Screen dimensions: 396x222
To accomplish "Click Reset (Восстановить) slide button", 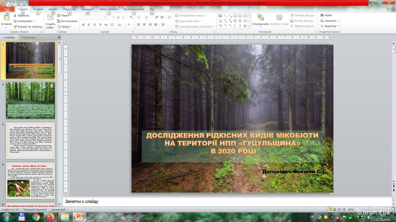I will pos(67,21).
